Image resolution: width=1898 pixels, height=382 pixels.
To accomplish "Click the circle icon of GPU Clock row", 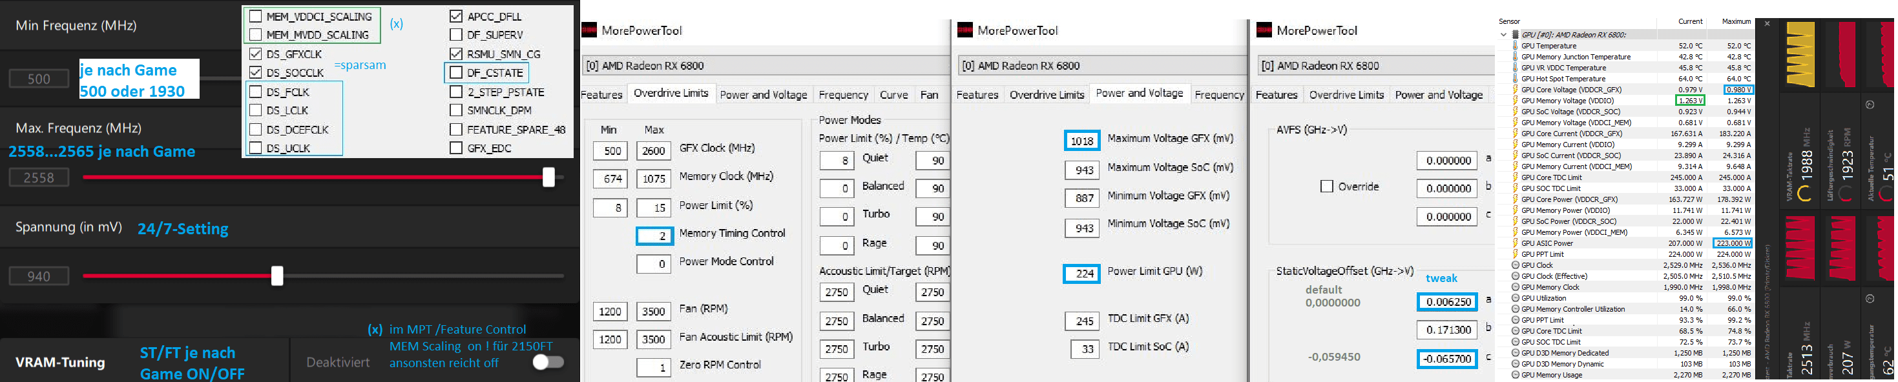I will [1516, 265].
